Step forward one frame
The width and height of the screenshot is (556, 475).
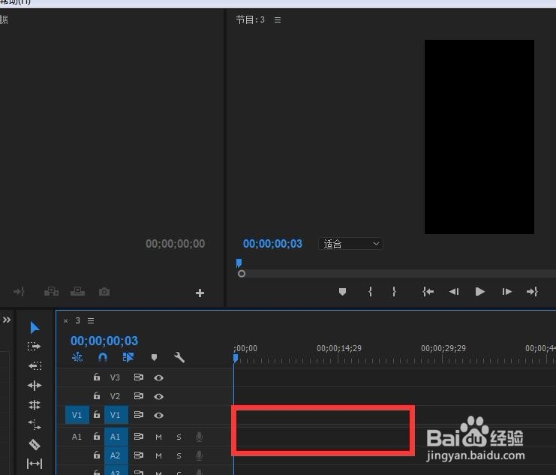pos(506,292)
